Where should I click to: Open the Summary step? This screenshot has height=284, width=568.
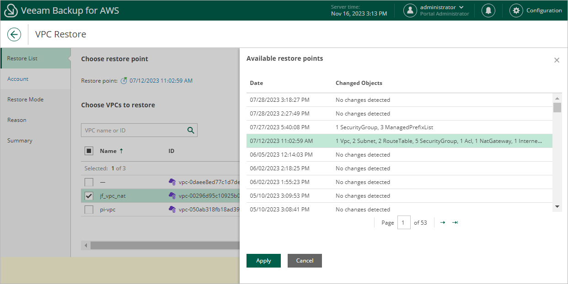(35, 141)
